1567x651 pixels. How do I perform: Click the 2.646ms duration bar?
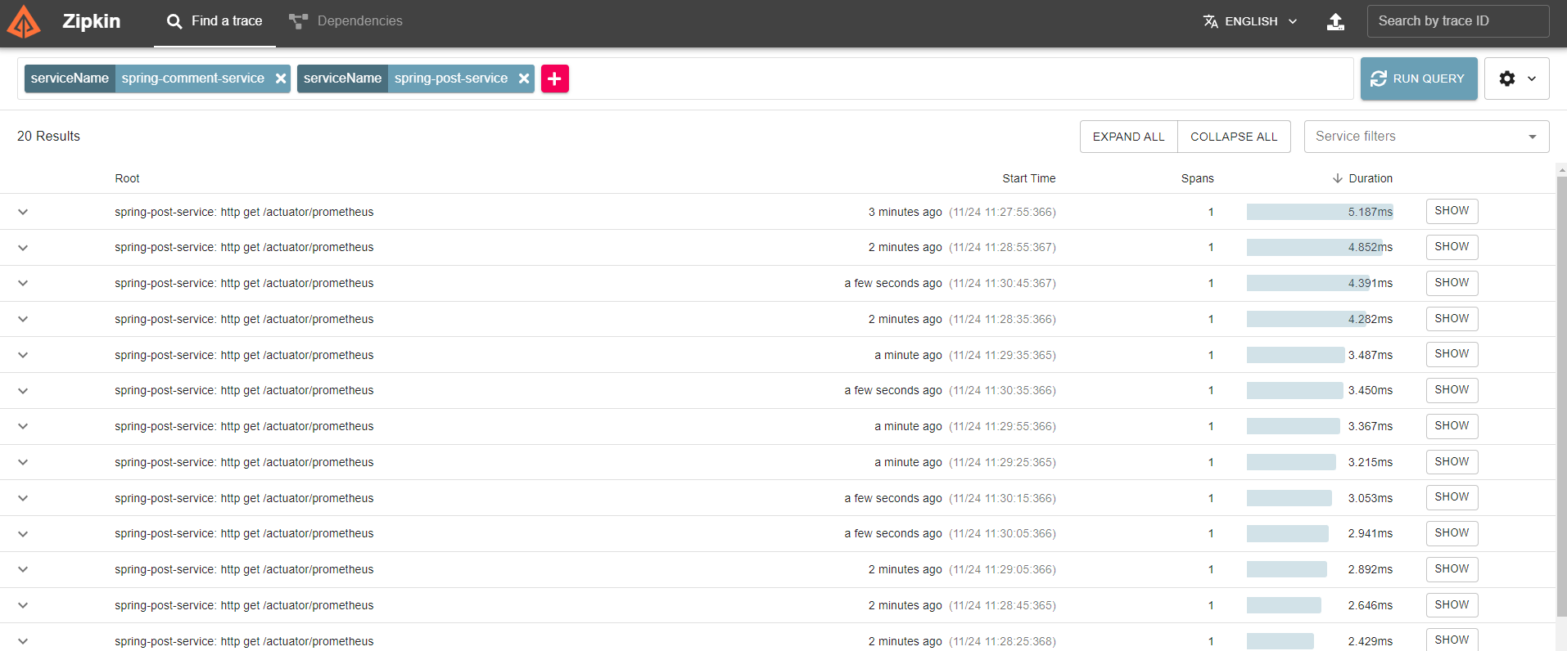(1284, 605)
